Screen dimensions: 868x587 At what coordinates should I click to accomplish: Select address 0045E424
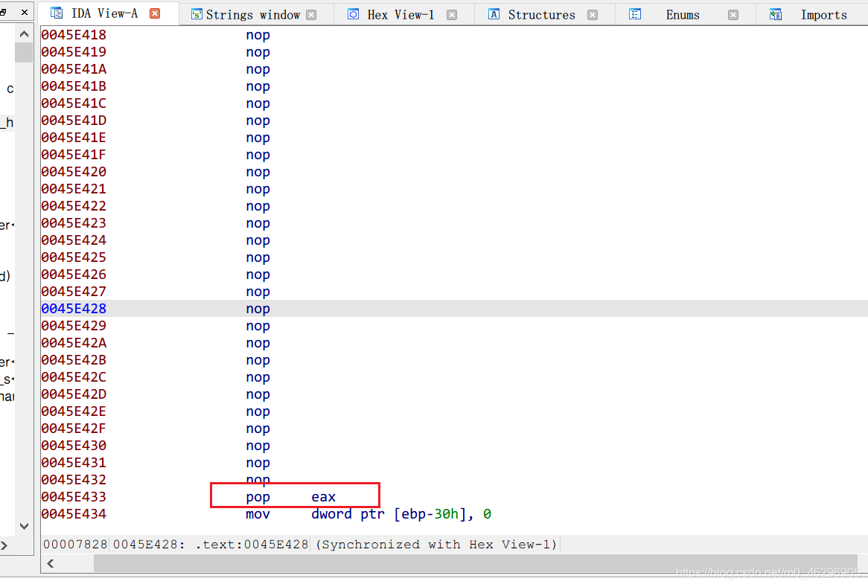coord(74,240)
